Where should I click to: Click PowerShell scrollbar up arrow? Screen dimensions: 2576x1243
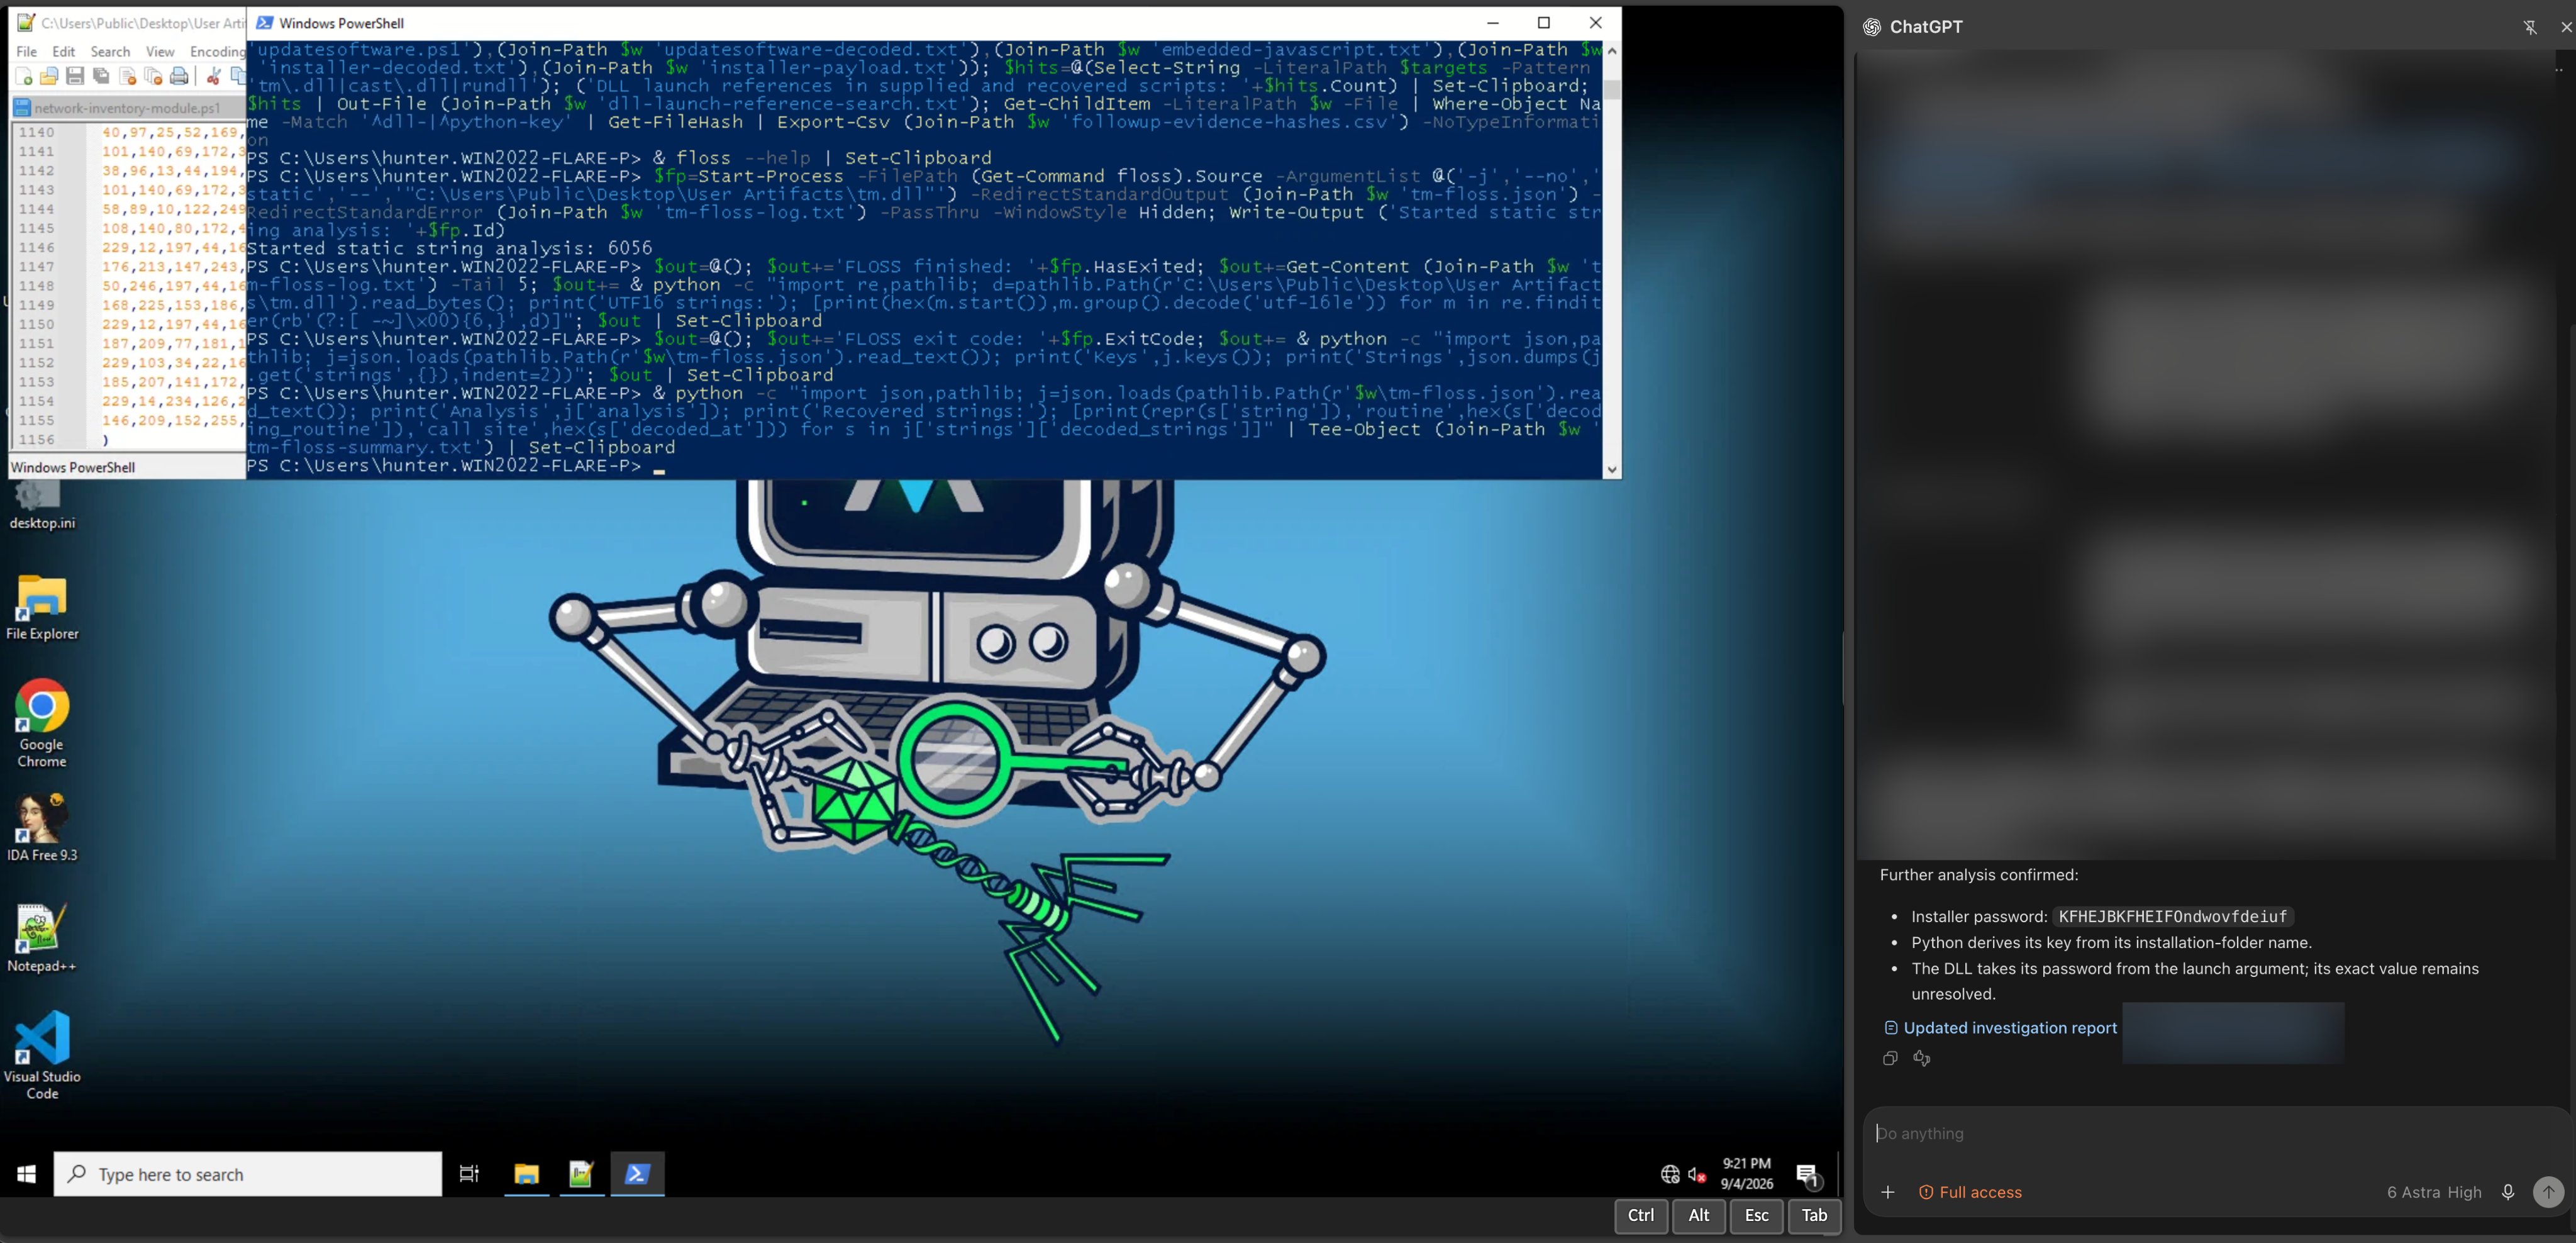tap(1611, 50)
